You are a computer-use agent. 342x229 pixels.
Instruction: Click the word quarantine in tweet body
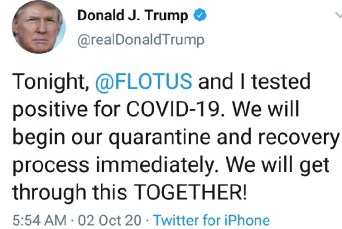point(159,138)
